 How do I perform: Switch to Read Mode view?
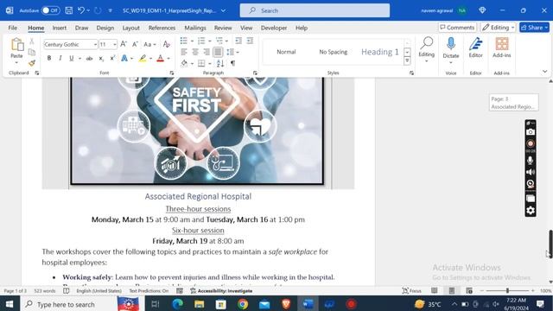[x=434, y=291]
